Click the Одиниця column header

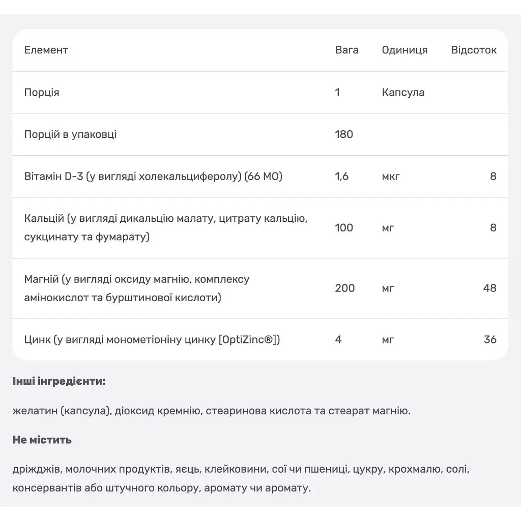(x=404, y=50)
